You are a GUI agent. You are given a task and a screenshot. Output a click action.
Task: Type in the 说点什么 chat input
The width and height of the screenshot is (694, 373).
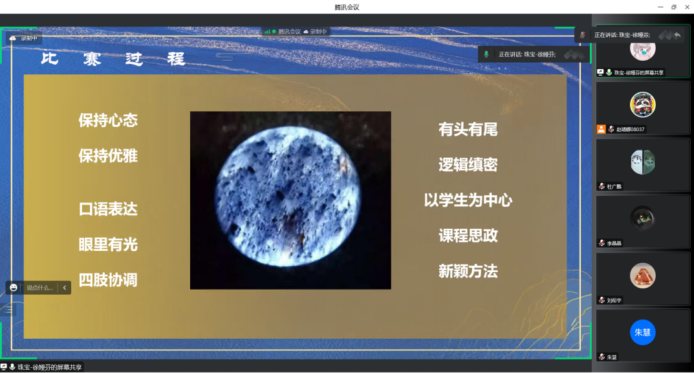[x=39, y=288]
